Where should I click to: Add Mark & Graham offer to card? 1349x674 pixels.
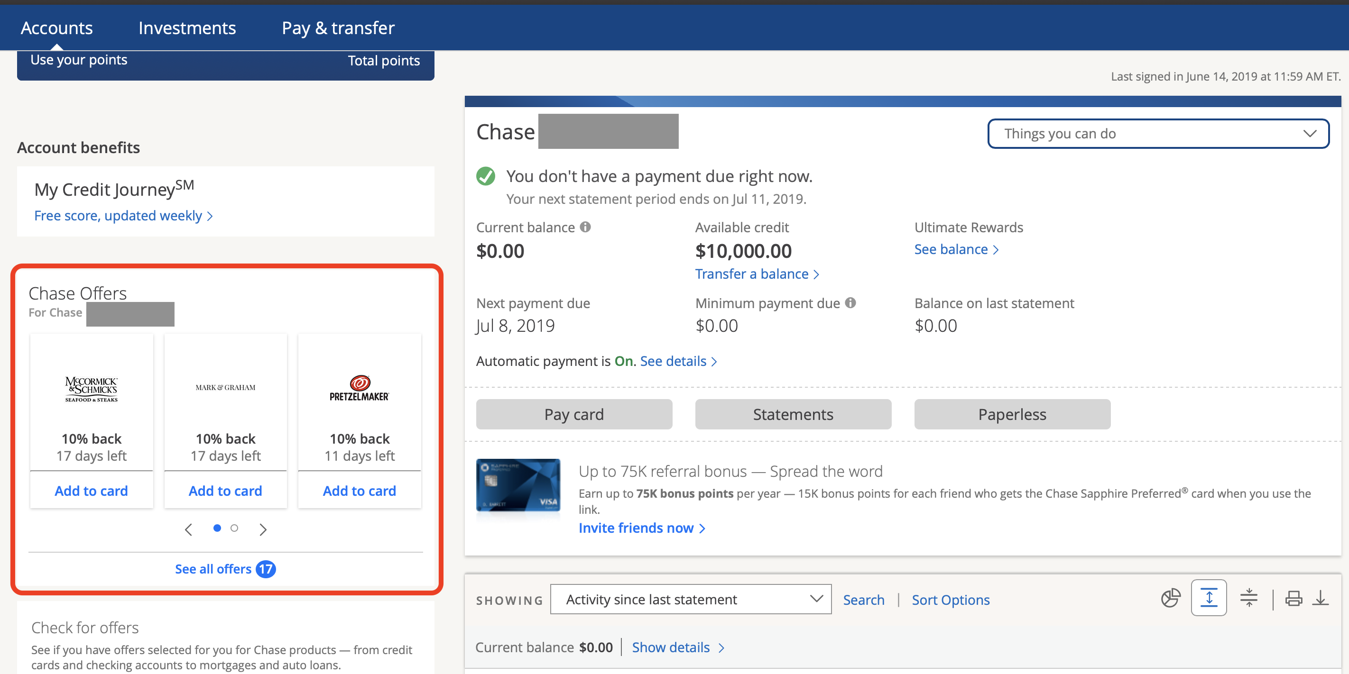click(x=225, y=490)
